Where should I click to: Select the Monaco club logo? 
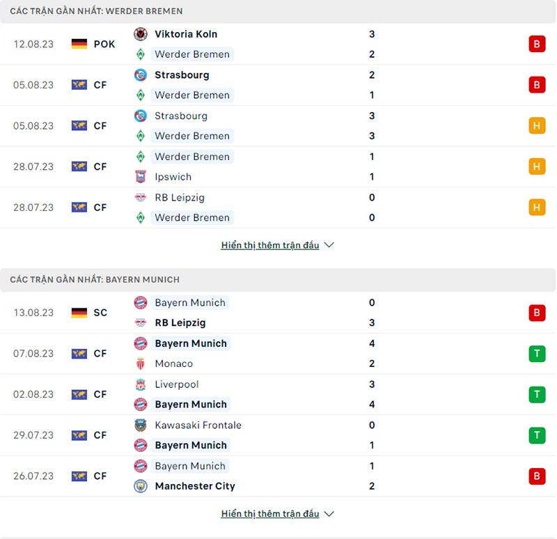[x=141, y=364]
